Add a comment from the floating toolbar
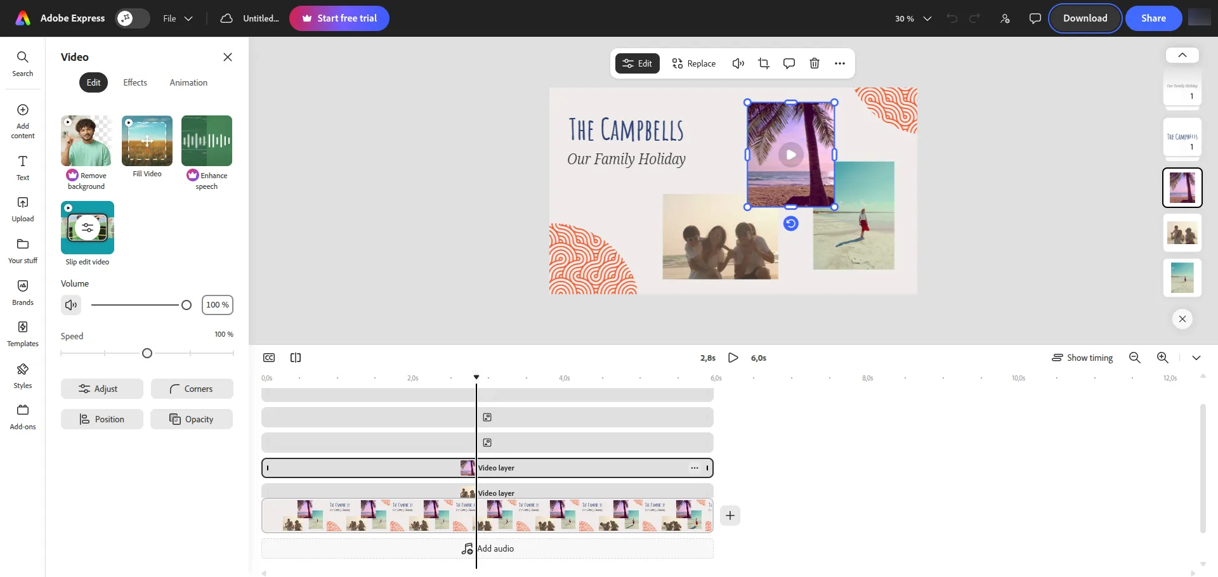The height and width of the screenshot is (577, 1218). [x=789, y=63]
